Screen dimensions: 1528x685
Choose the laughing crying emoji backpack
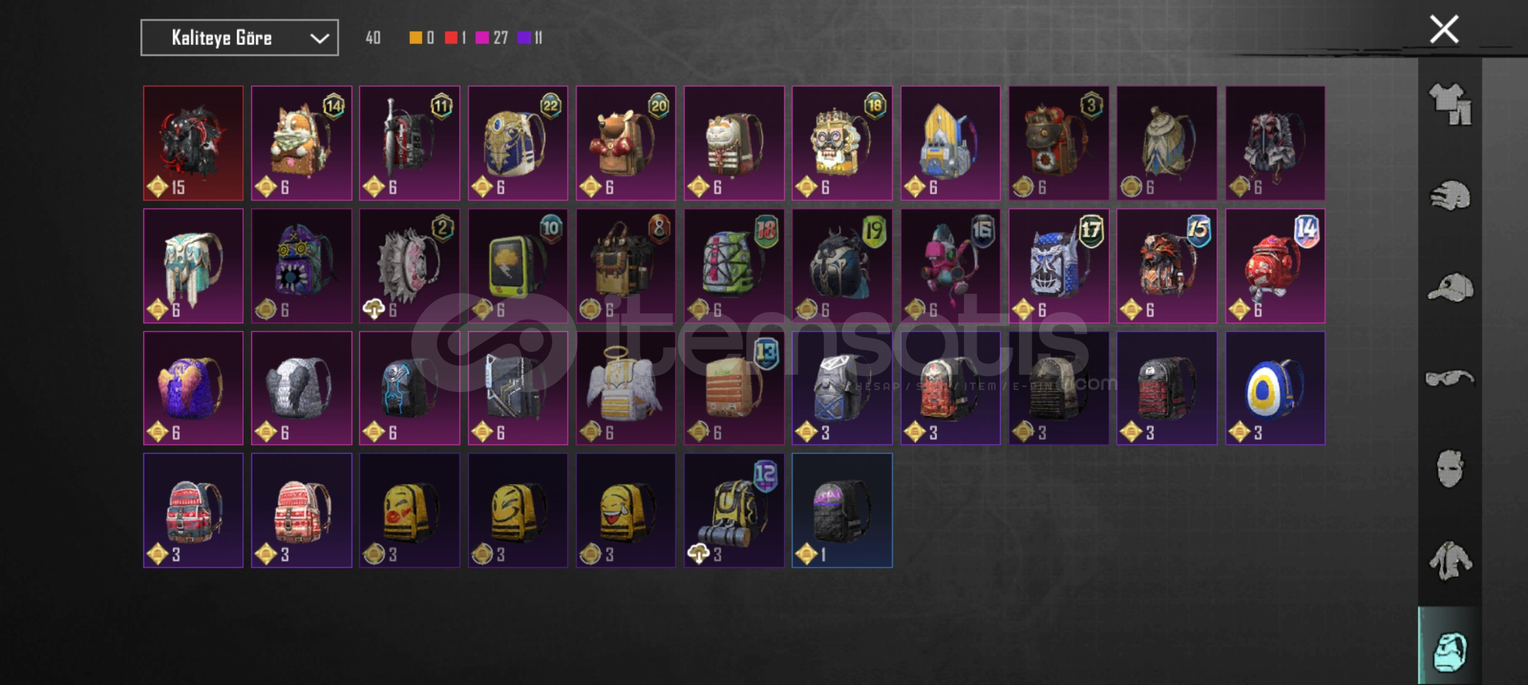[x=626, y=511]
